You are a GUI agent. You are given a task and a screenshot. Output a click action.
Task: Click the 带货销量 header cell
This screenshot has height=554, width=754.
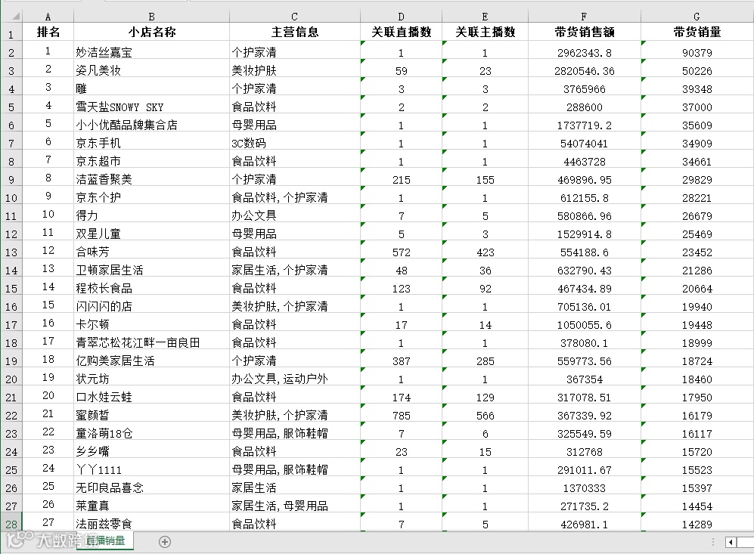coord(697,32)
